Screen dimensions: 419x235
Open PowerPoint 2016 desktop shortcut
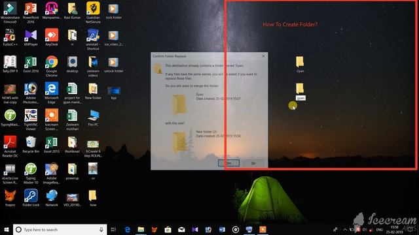(x=31, y=12)
